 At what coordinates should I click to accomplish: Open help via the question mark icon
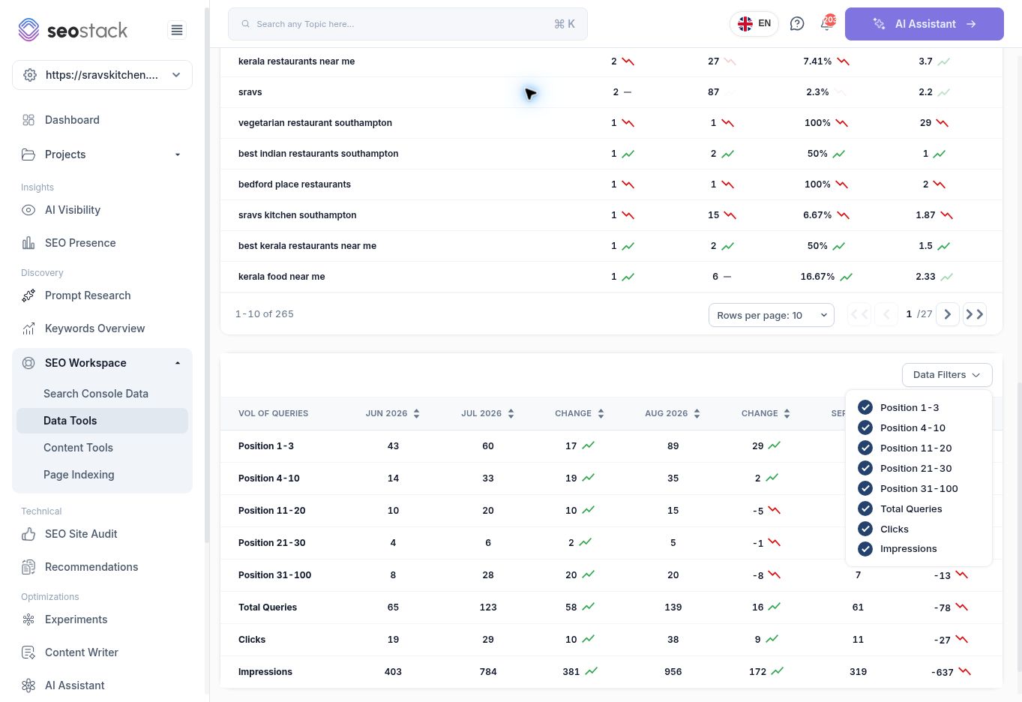[797, 24]
